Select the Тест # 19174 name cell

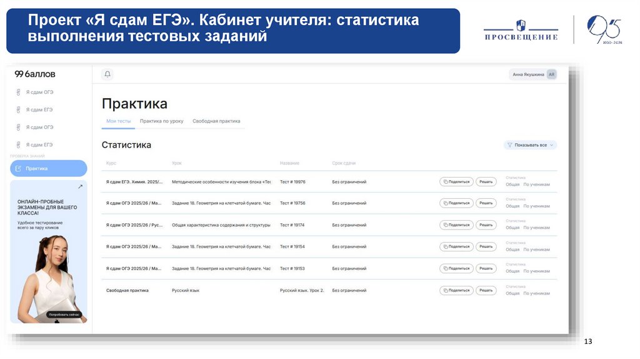pyautogui.click(x=292, y=225)
